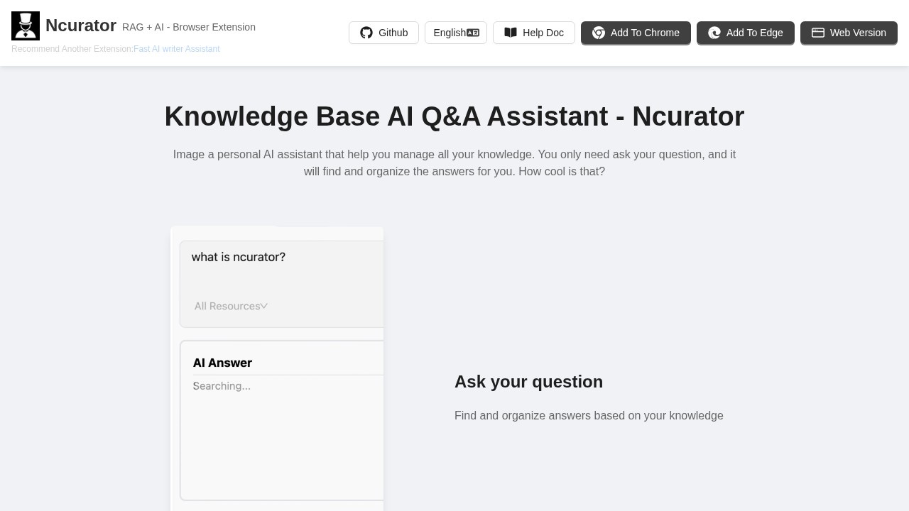Viewport: 909px width, 511px height.
Task: Click the open book Help Doc icon
Action: pyautogui.click(x=511, y=33)
